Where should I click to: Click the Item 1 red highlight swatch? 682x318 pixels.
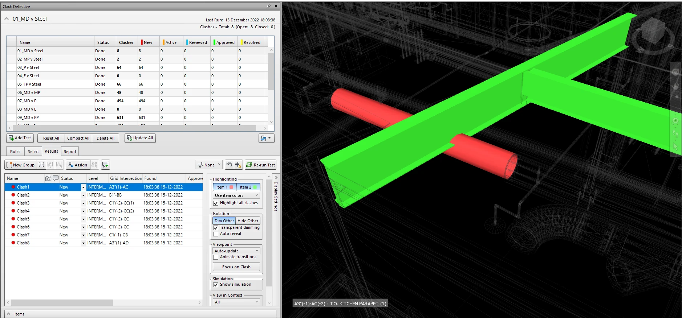pos(231,187)
